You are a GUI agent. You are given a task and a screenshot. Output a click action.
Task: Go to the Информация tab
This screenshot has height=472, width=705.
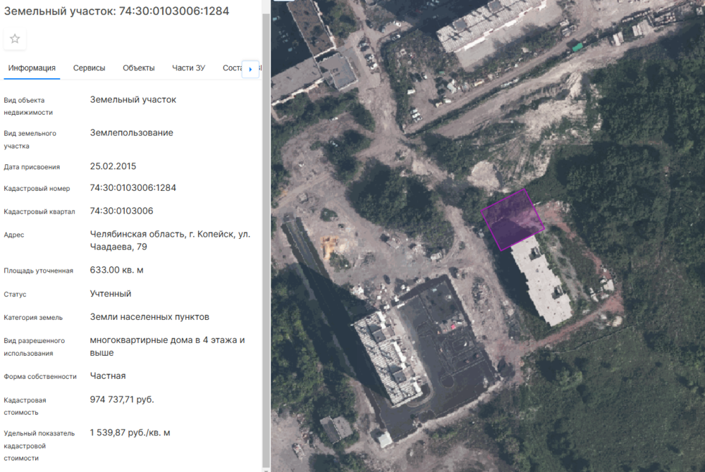pyautogui.click(x=32, y=68)
